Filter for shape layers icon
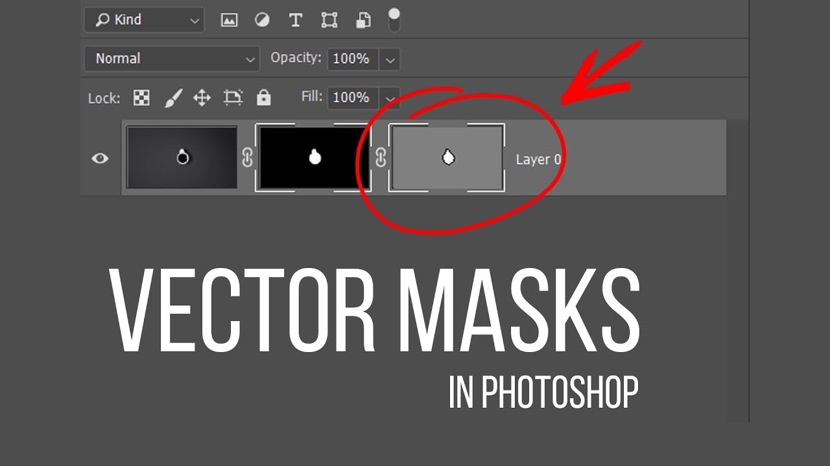The width and height of the screenshot is (830, 466). (329, 20)
